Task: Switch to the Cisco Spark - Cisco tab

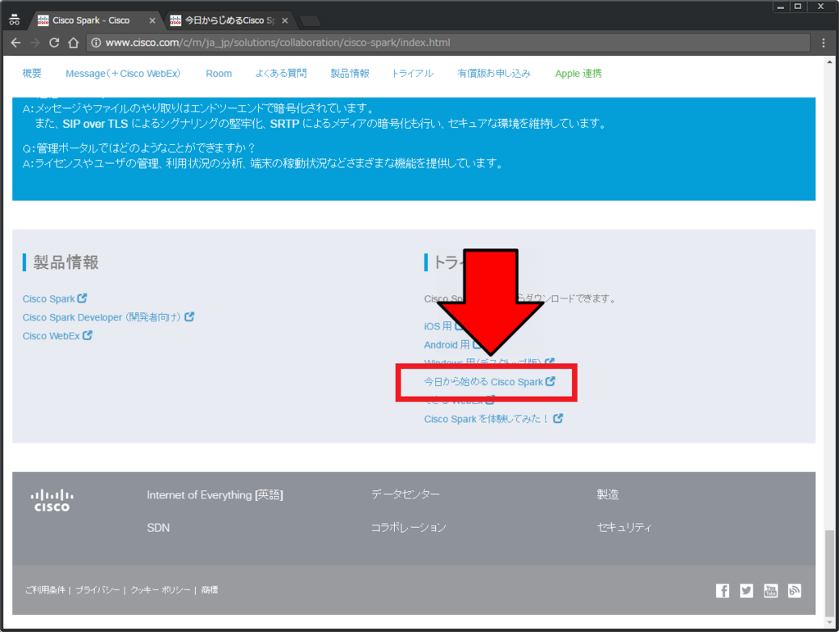Action: 91,20
